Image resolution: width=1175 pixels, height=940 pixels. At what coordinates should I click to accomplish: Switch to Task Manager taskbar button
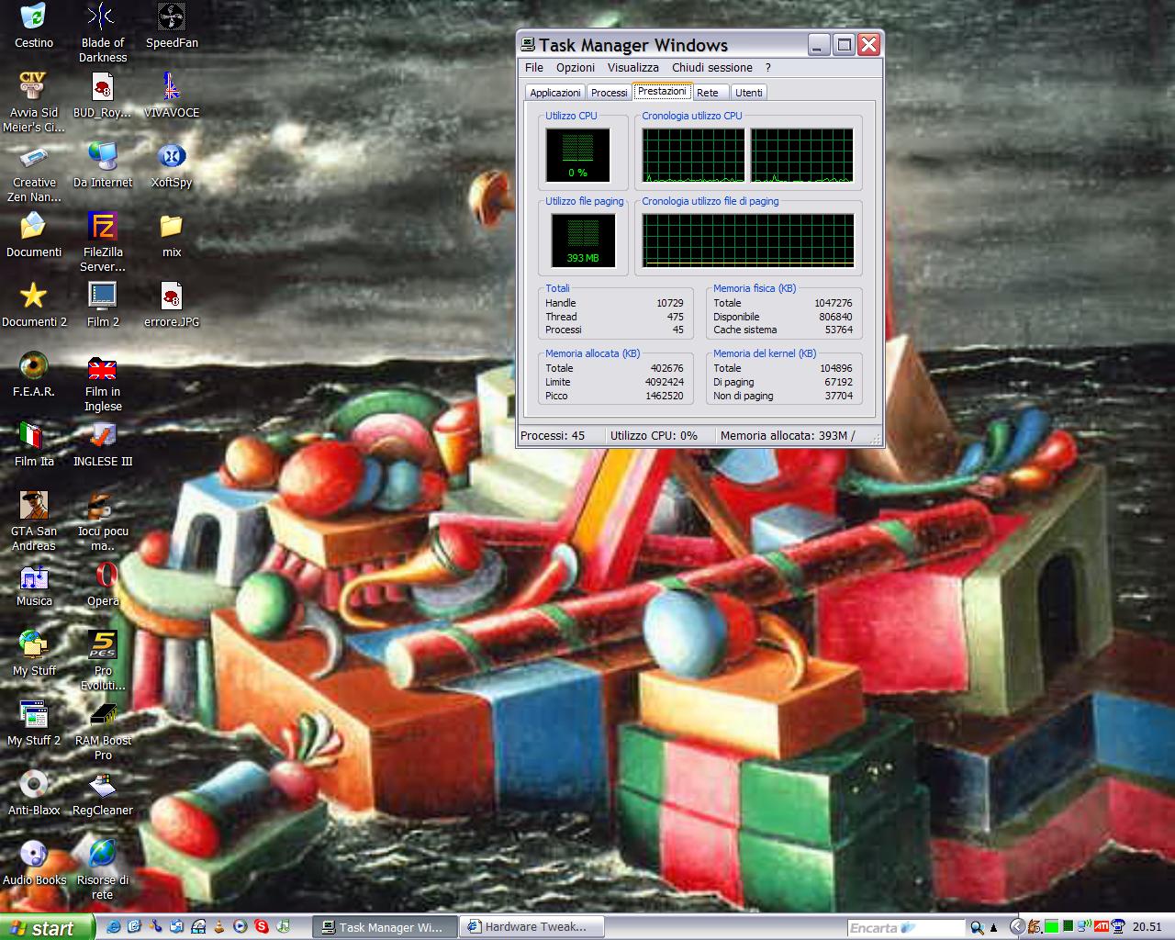coord(385,927)
